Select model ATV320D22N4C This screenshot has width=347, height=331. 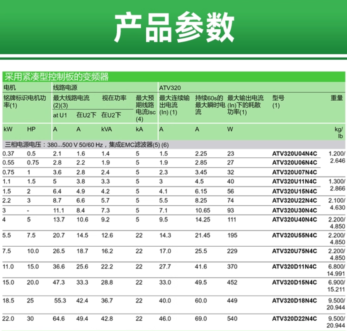(294, 319)
